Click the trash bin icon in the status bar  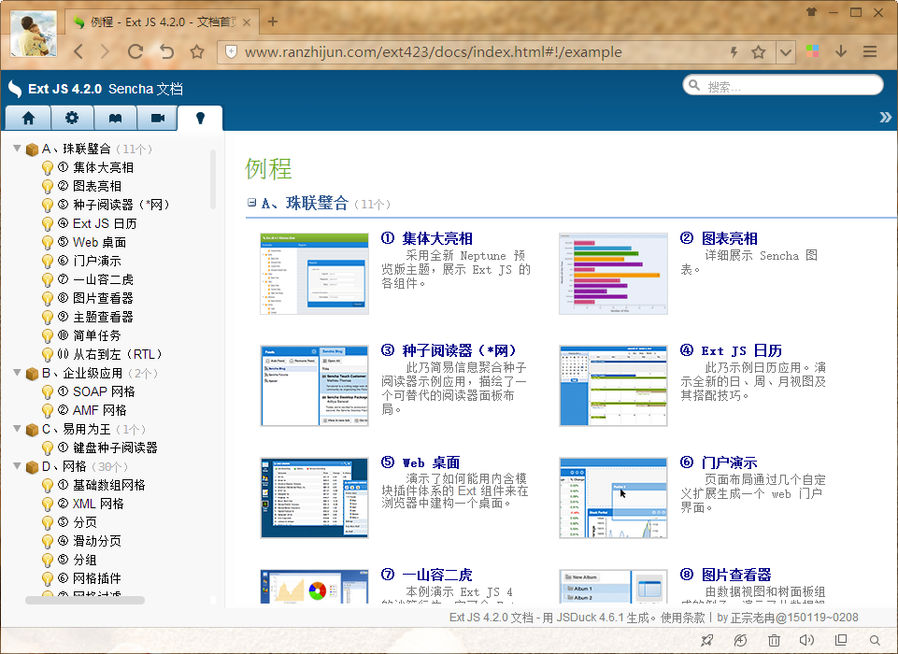point(774,640)
